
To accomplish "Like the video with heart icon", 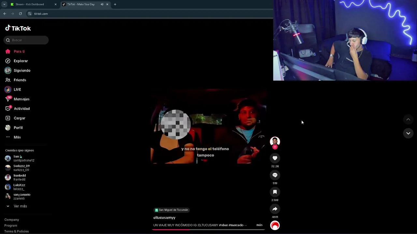I will pos(275,158).
